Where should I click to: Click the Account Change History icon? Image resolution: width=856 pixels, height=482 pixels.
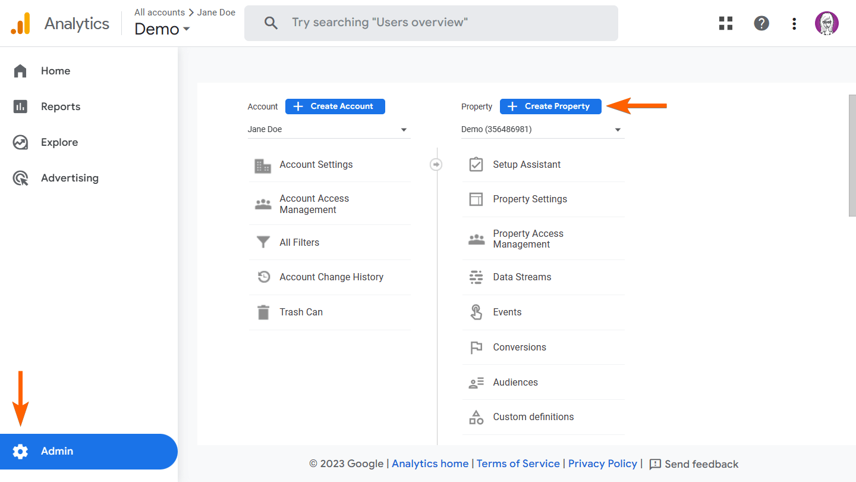click(263, 277)
